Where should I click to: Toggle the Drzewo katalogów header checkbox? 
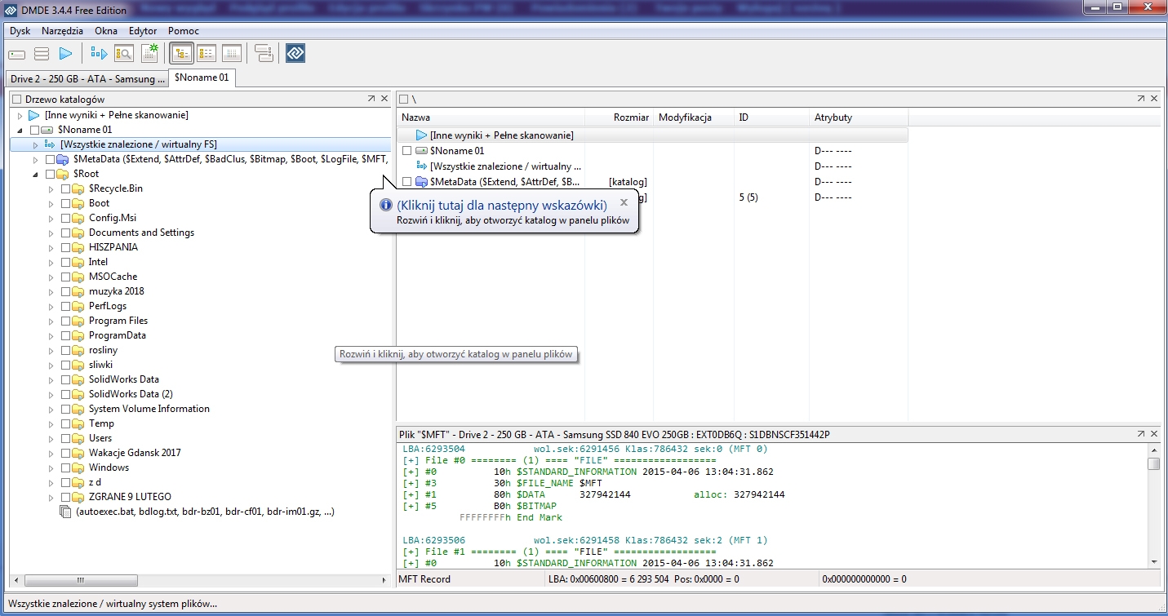[x=17, y=99]
